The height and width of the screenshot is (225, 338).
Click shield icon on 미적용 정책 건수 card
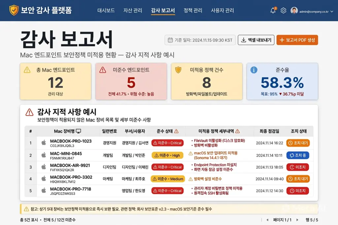[x=178, y=70]
